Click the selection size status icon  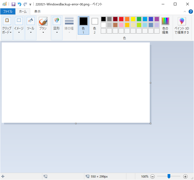tap(46, 177)
